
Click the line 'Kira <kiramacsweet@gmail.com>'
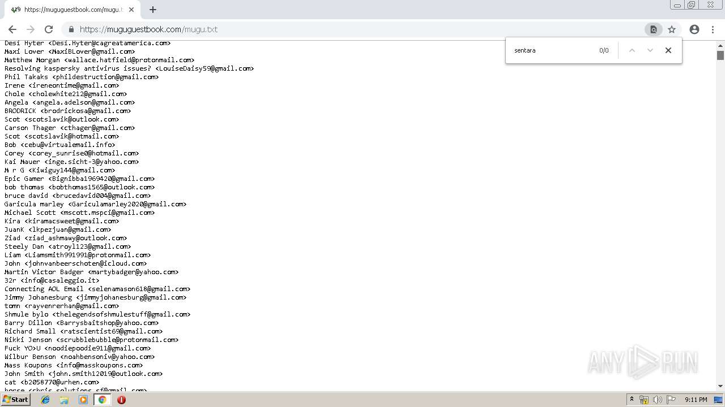click(62, 221)
